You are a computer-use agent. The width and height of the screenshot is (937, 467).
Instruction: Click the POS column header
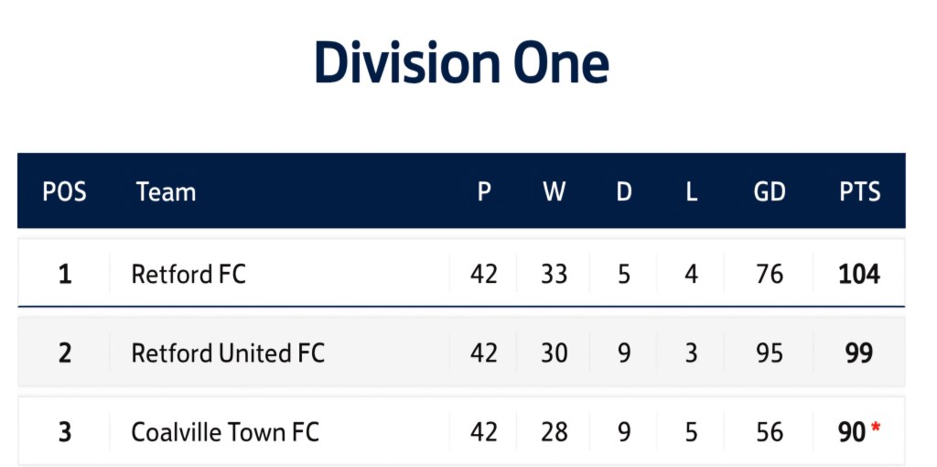[x=64, y=192]
